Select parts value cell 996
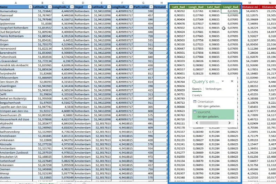276x184 pixels. (143, 136)
